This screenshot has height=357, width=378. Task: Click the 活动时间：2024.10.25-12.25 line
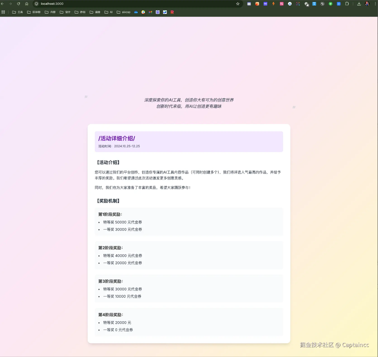(x=119, y=146)
